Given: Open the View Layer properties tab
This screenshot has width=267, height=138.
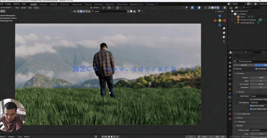Looking at the screenshot, I should coord(230,70).
